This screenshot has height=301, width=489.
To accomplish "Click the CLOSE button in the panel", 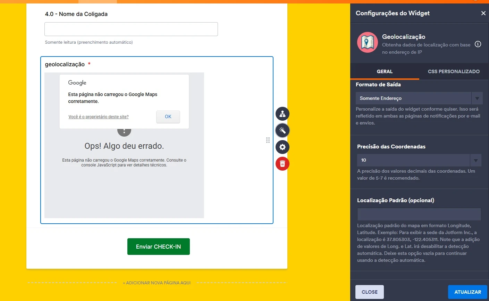I will pyautogui.click(x=369, y=292).
